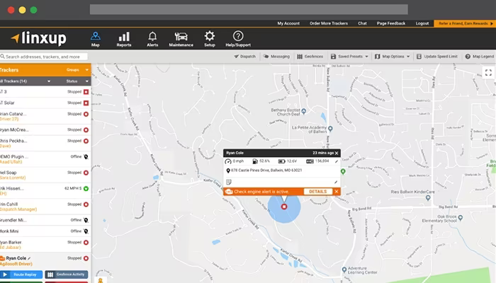
Task: Click Refer a Friend, Earn Rewards banner
Action: (x=465, y=23)
